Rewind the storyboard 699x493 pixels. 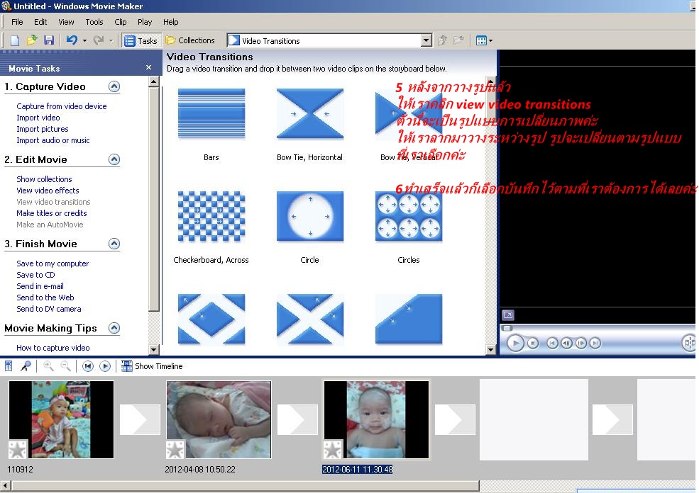pos(88,366)
